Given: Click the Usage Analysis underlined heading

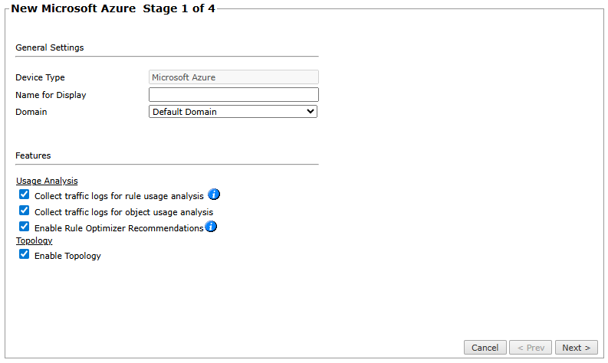Looking at the screenshot, I should [47, 181].
